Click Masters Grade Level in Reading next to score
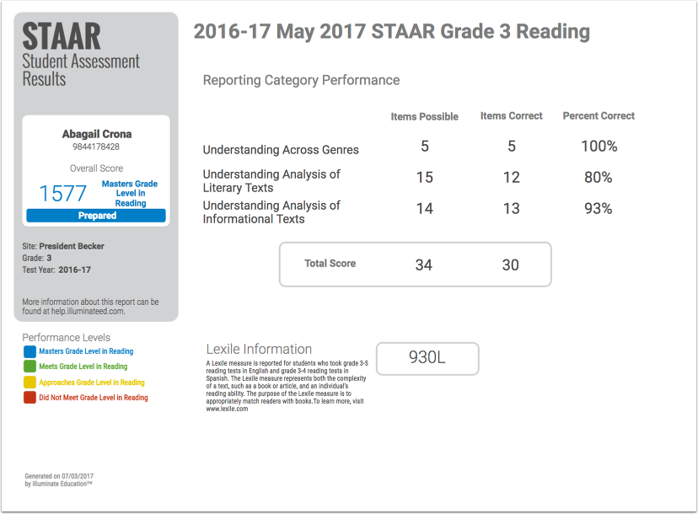Image resolution: width=698 pixels, height=514 pixels. (x=130, y=193)
